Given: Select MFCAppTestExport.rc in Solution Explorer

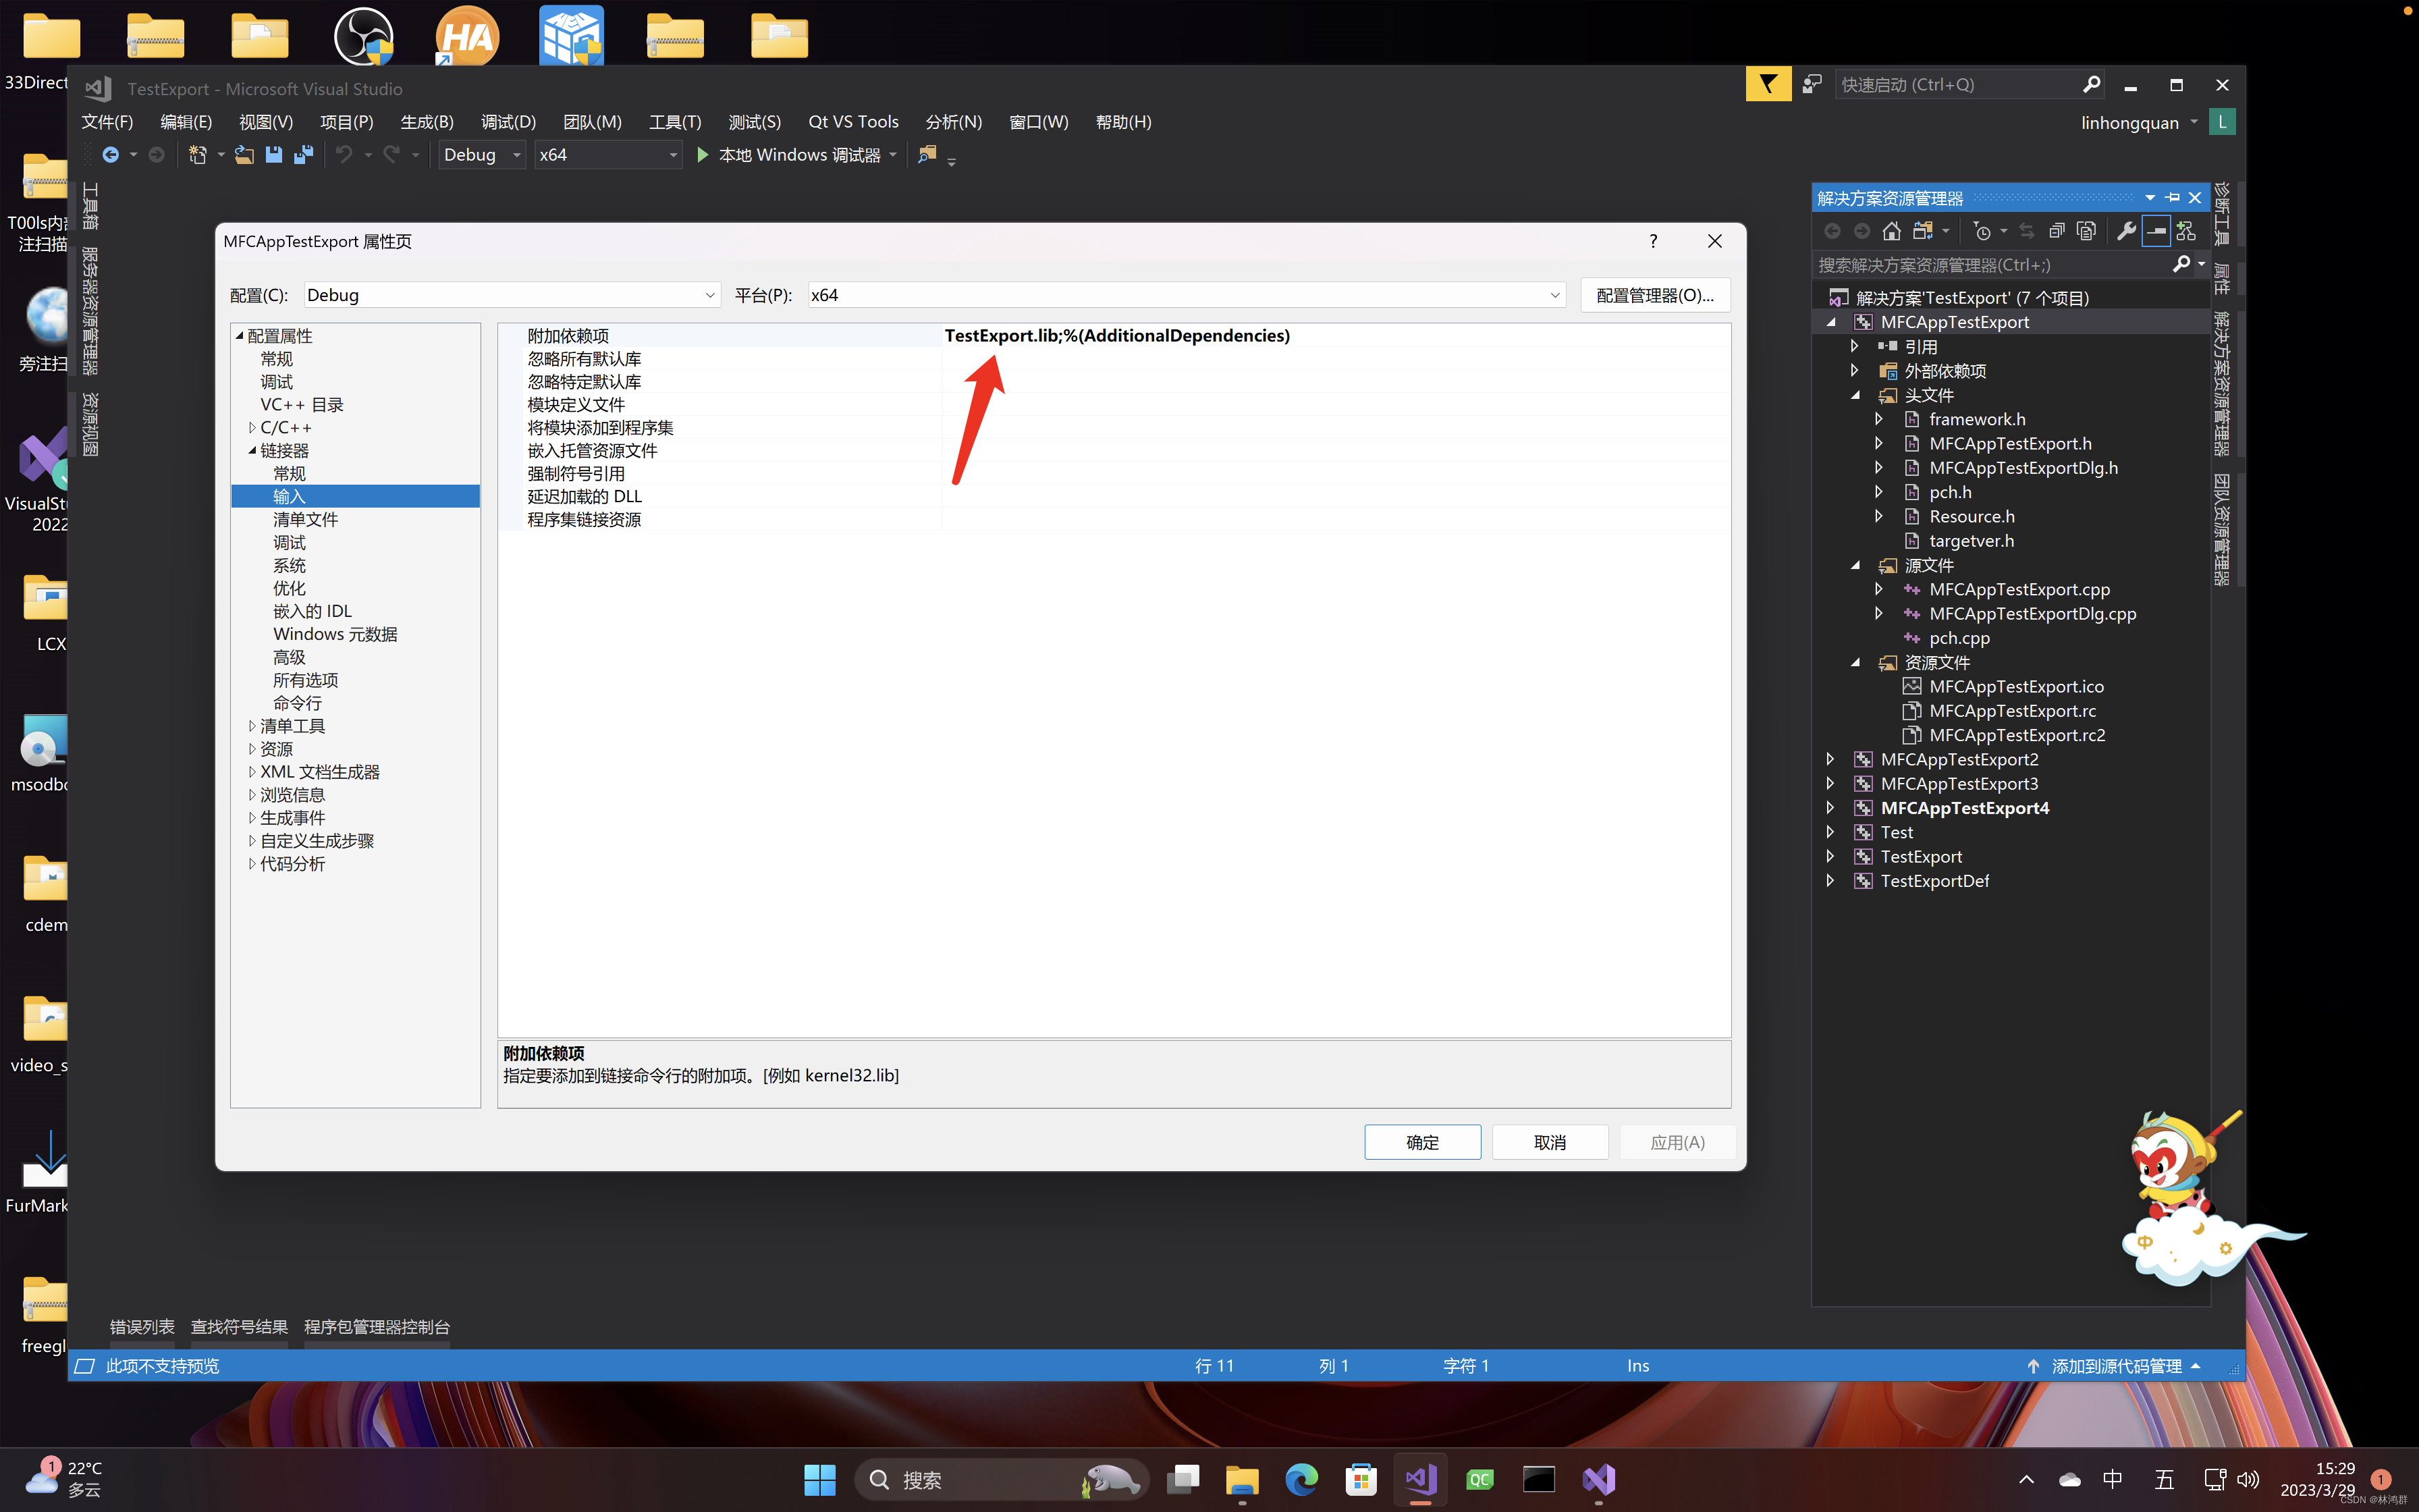Looking at the screenshot, I should (2012, 711).
